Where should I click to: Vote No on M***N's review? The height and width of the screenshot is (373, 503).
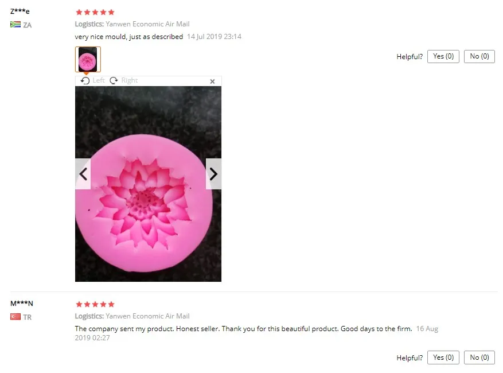coord(479,358)
